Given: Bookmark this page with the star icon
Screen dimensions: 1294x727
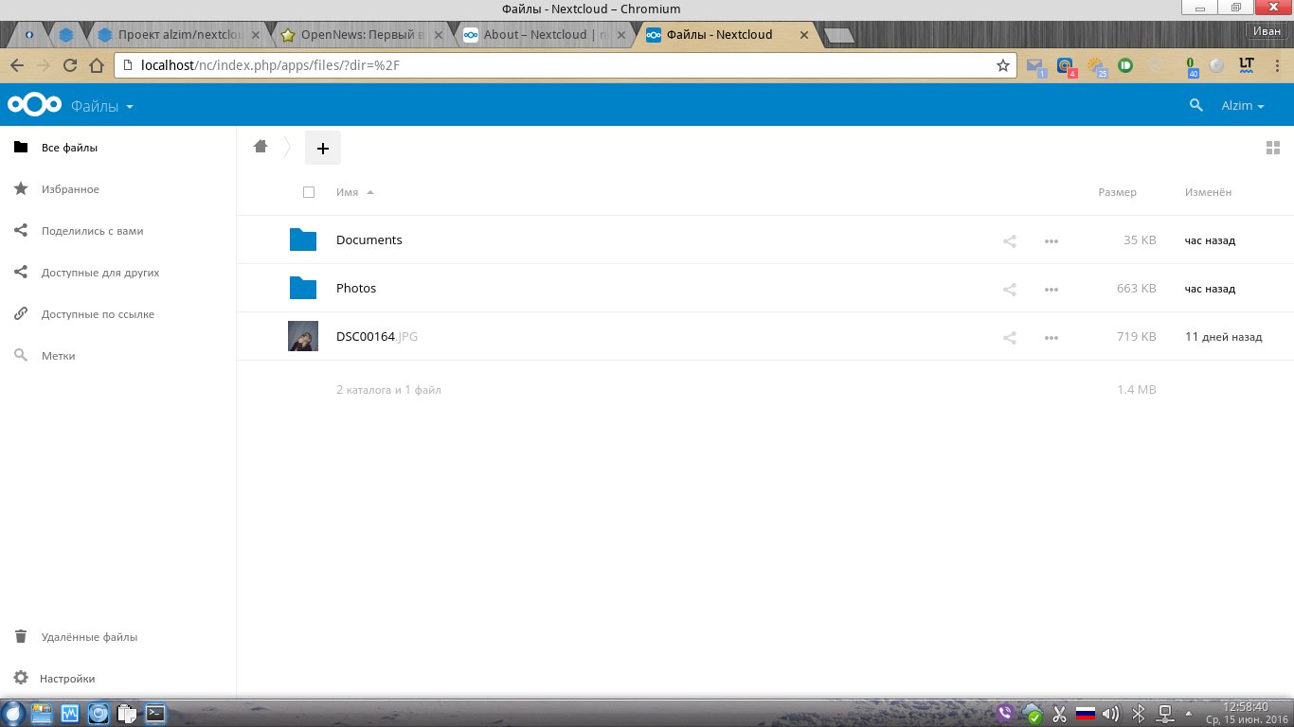Looking at the screenshot, I should pos(1003,65).
